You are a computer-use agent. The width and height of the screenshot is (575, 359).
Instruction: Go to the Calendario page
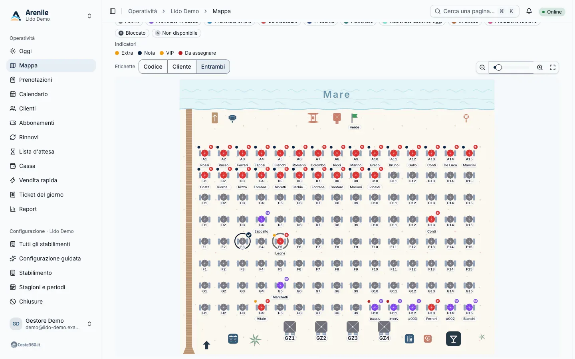pos(51,94)
